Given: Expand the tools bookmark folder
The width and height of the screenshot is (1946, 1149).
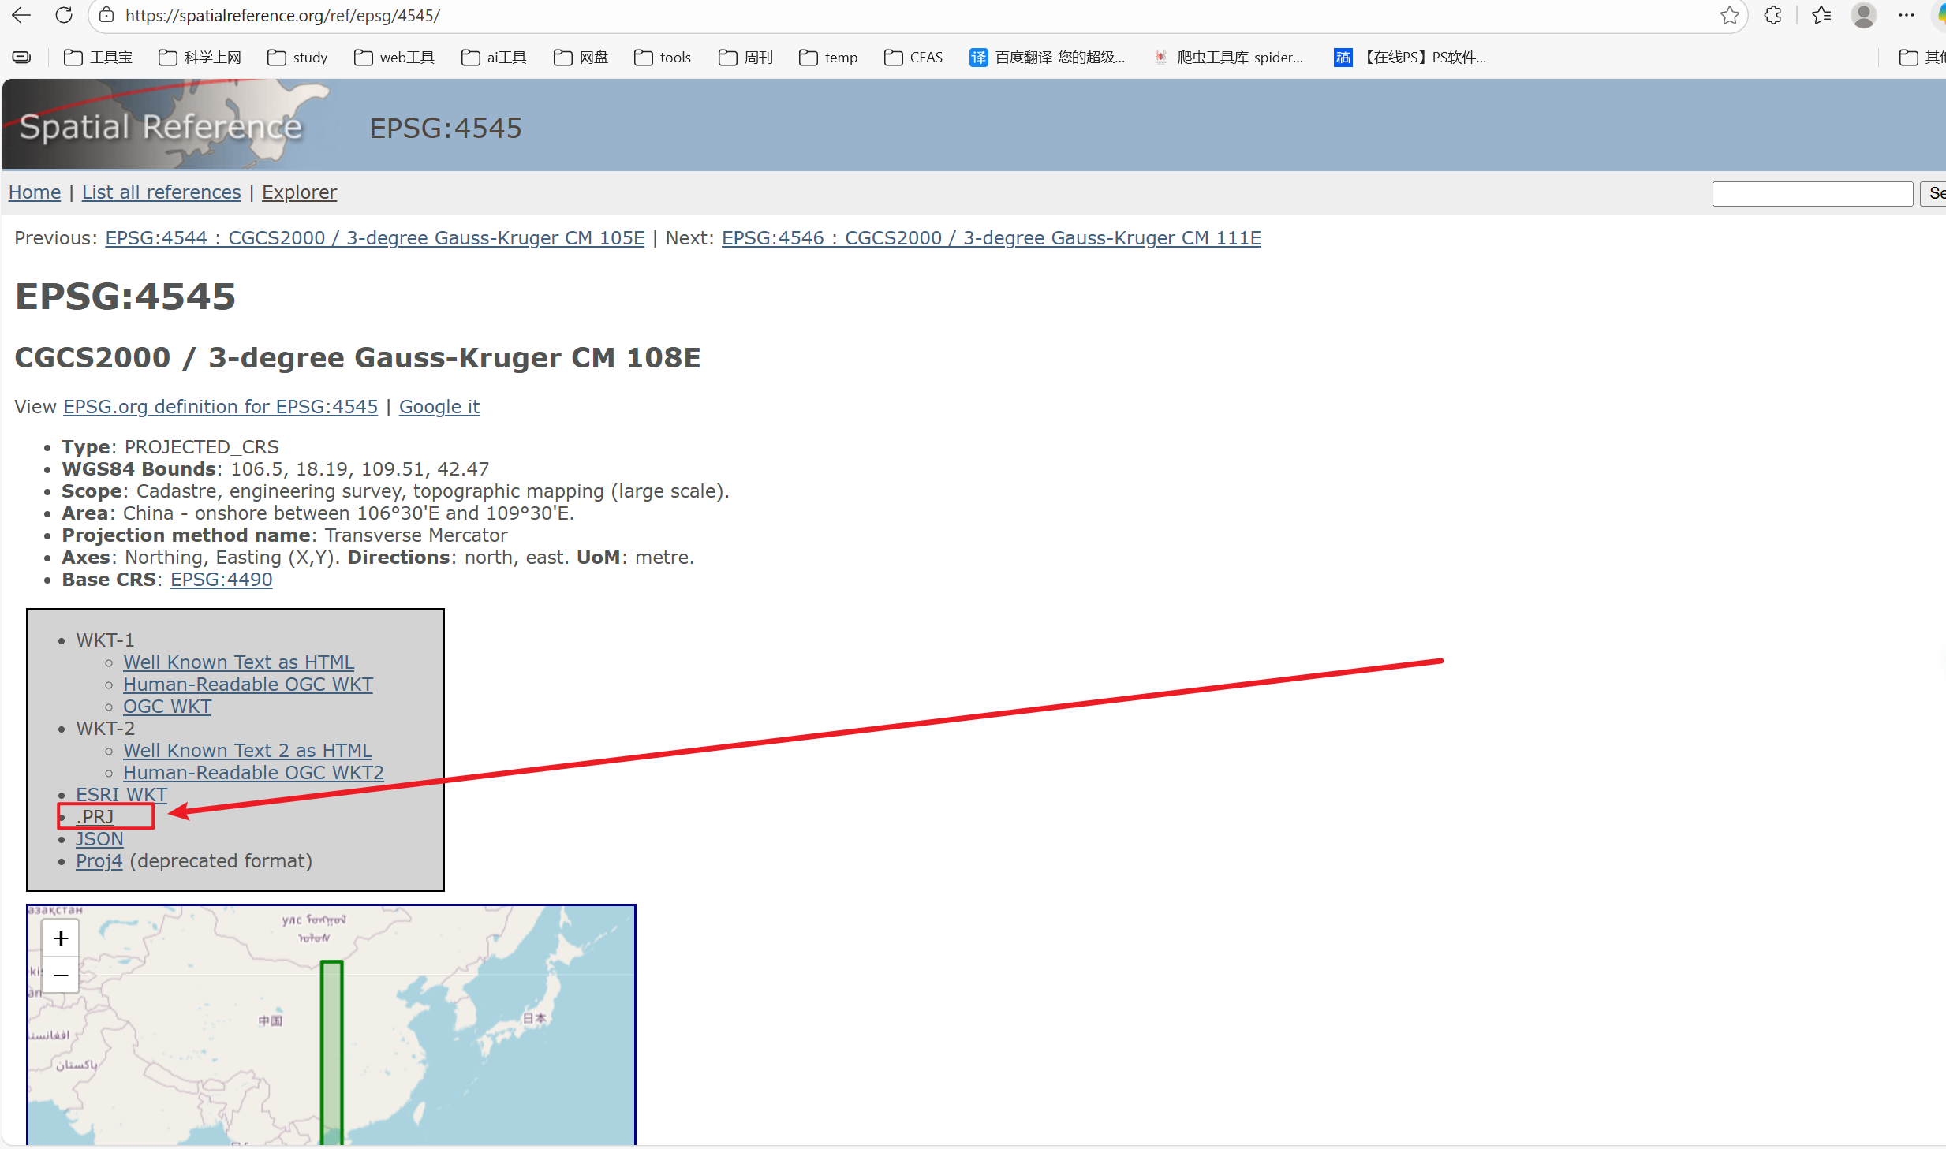Looking at the screenshot, I should coord(663,57).
